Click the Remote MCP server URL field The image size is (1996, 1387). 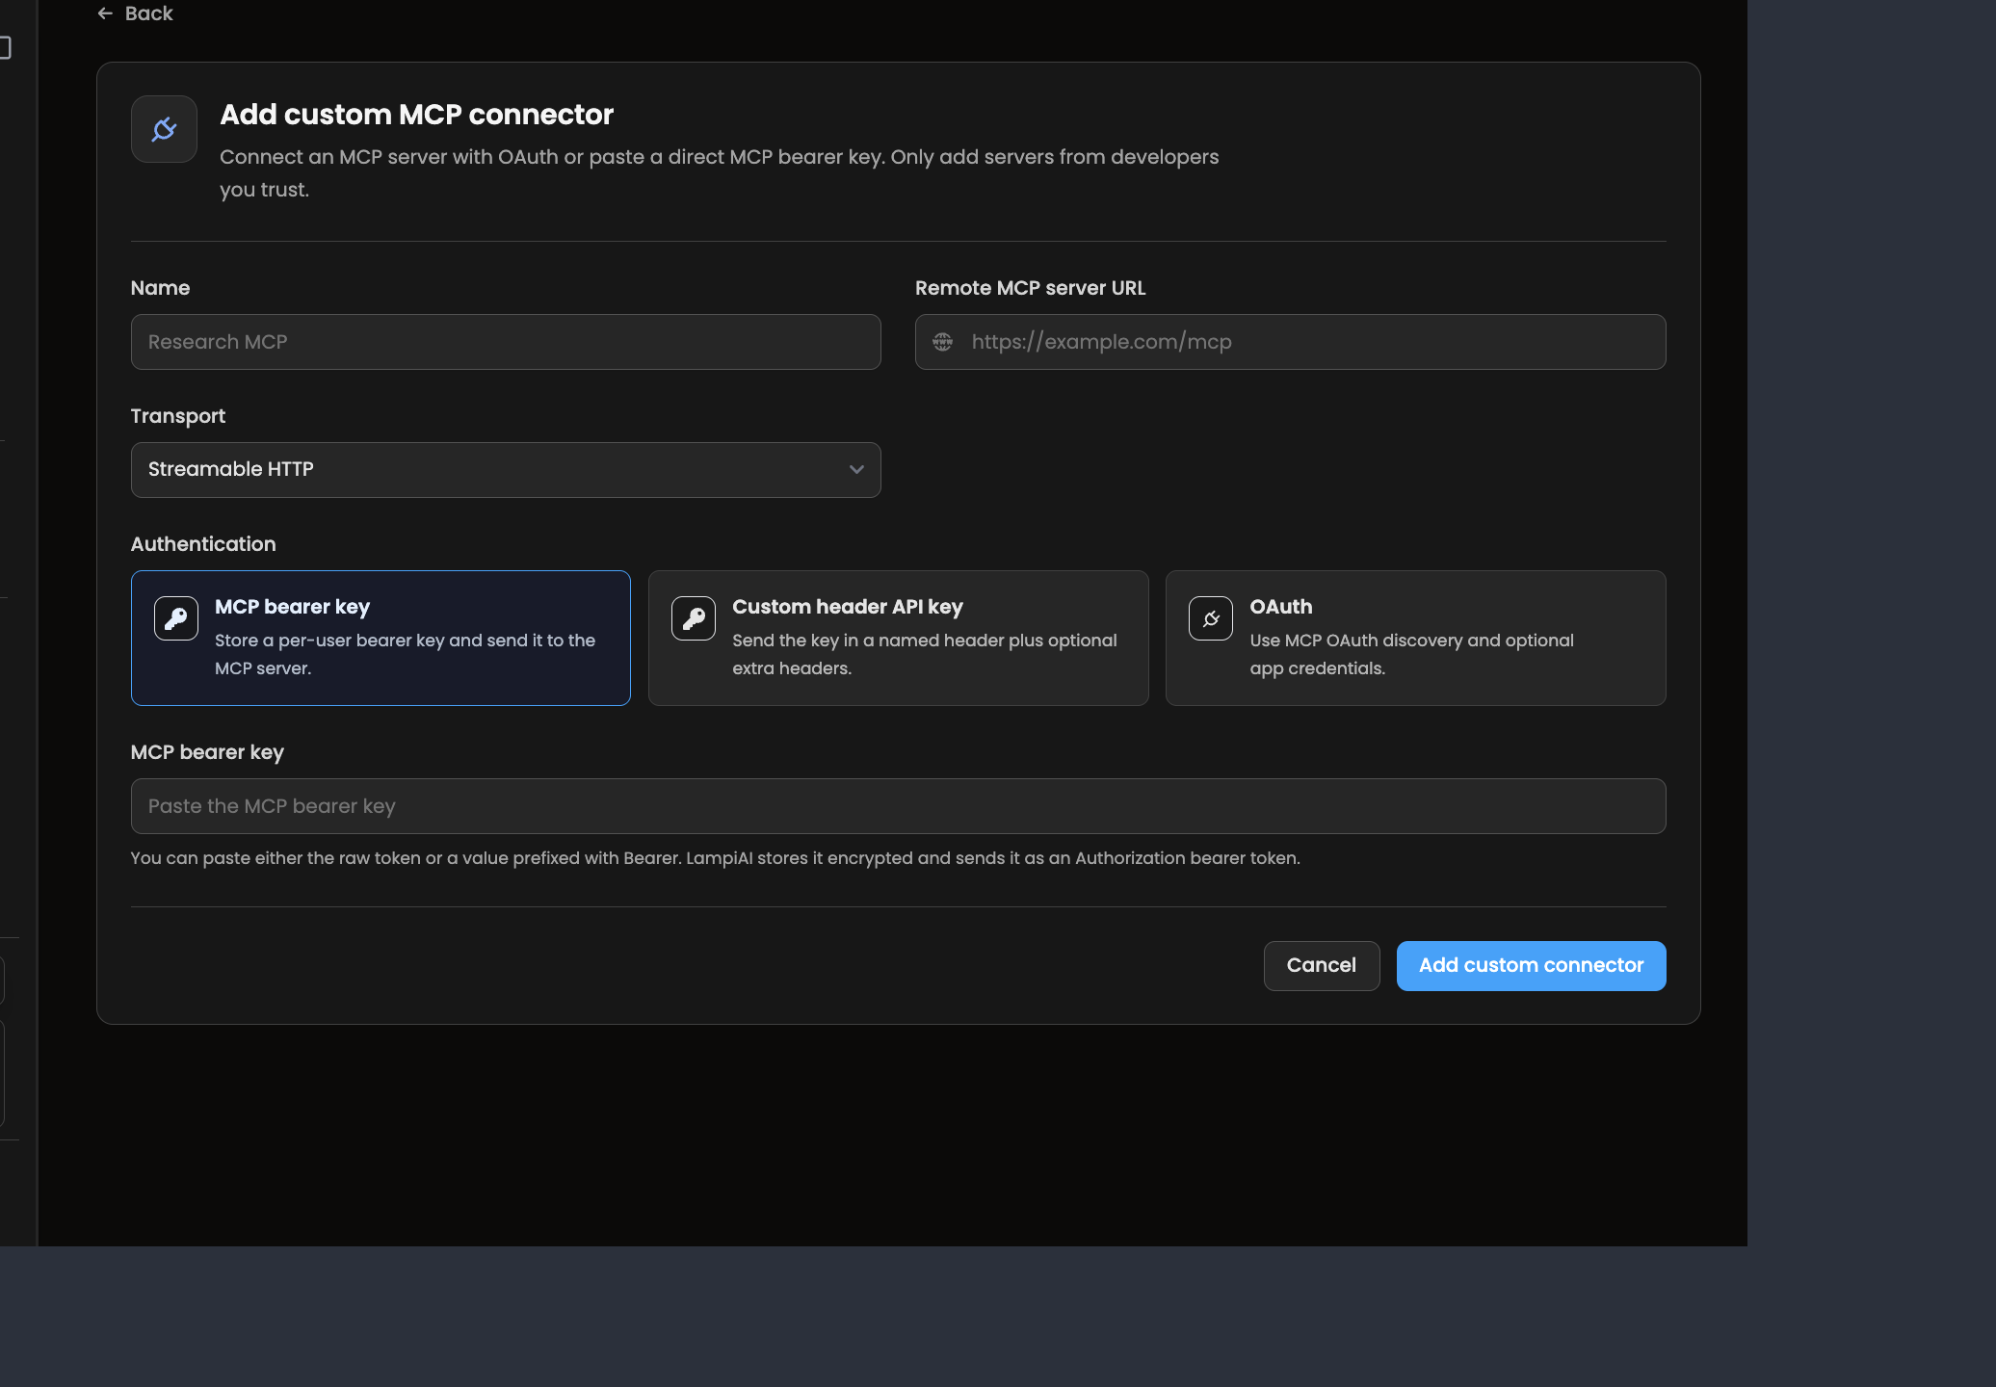pos(1291,342)
